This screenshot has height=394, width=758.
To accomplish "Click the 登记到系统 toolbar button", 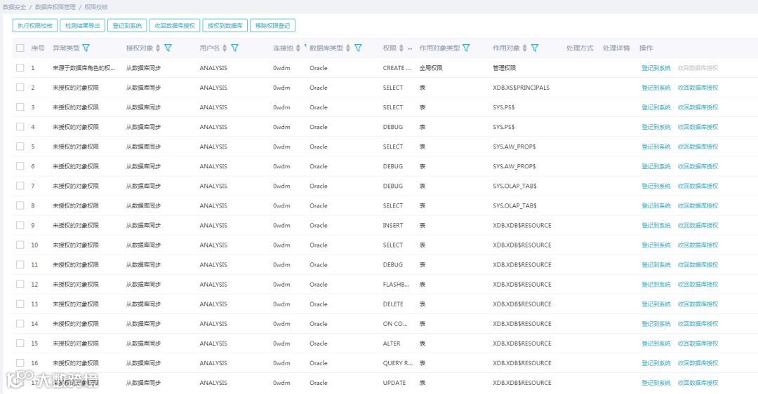I will pyautogui.click(x=127, y=26).
